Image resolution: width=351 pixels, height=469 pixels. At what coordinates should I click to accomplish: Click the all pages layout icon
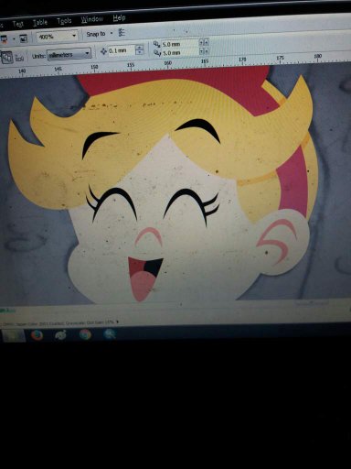[6, 57]
